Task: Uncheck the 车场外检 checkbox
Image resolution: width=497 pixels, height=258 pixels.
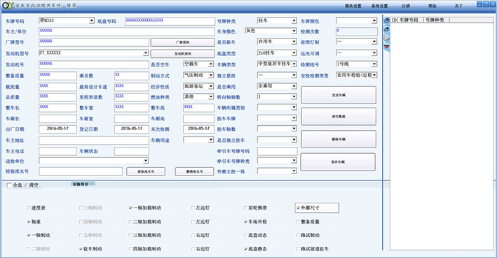Action: tap(245, 222)
